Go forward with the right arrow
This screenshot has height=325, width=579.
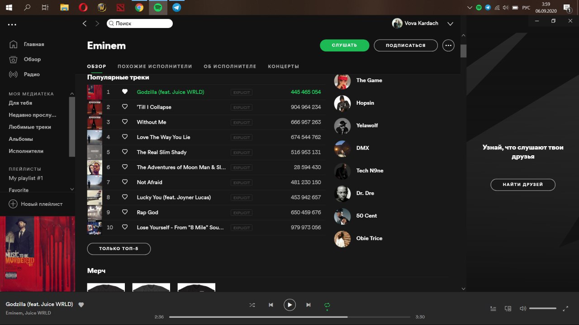pos(97,23)
